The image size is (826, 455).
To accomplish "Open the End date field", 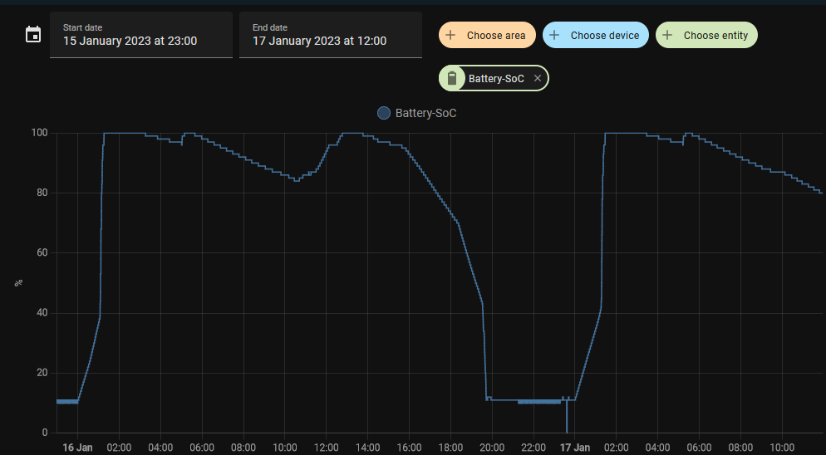I will 330,35.
